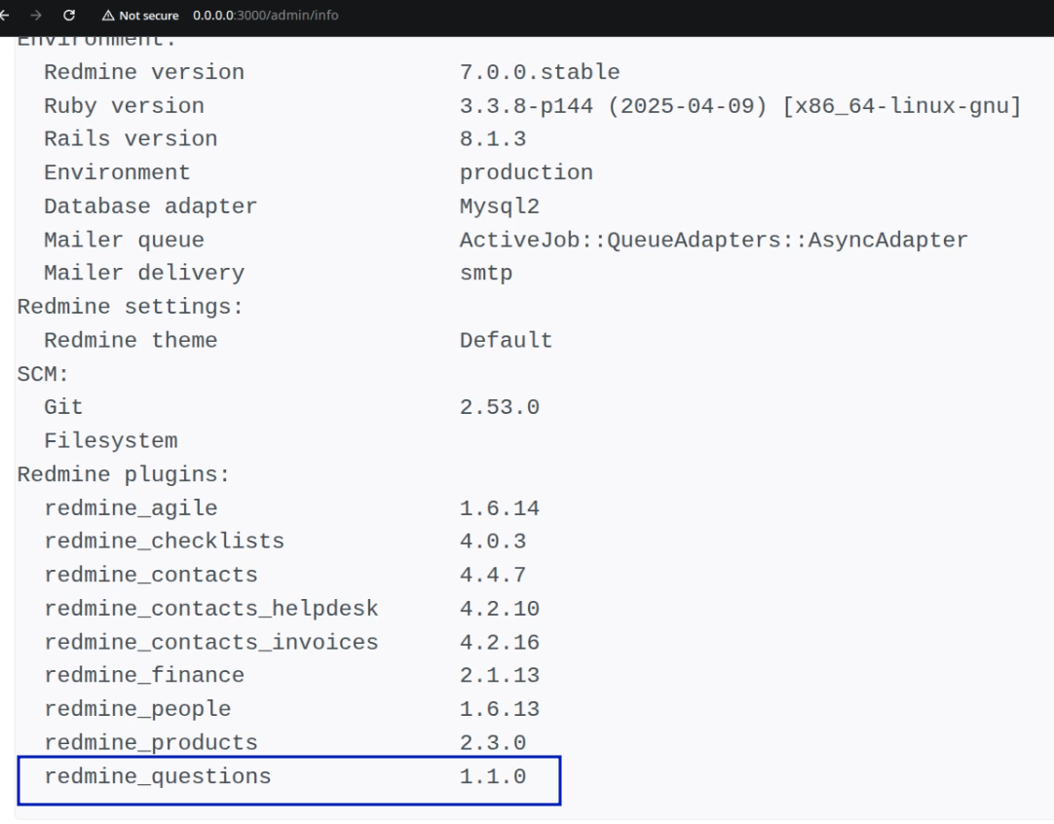Click the Git SCM label
Image resolution: width=1054 pixels, height=824 pixels.
tap(63, 407)
